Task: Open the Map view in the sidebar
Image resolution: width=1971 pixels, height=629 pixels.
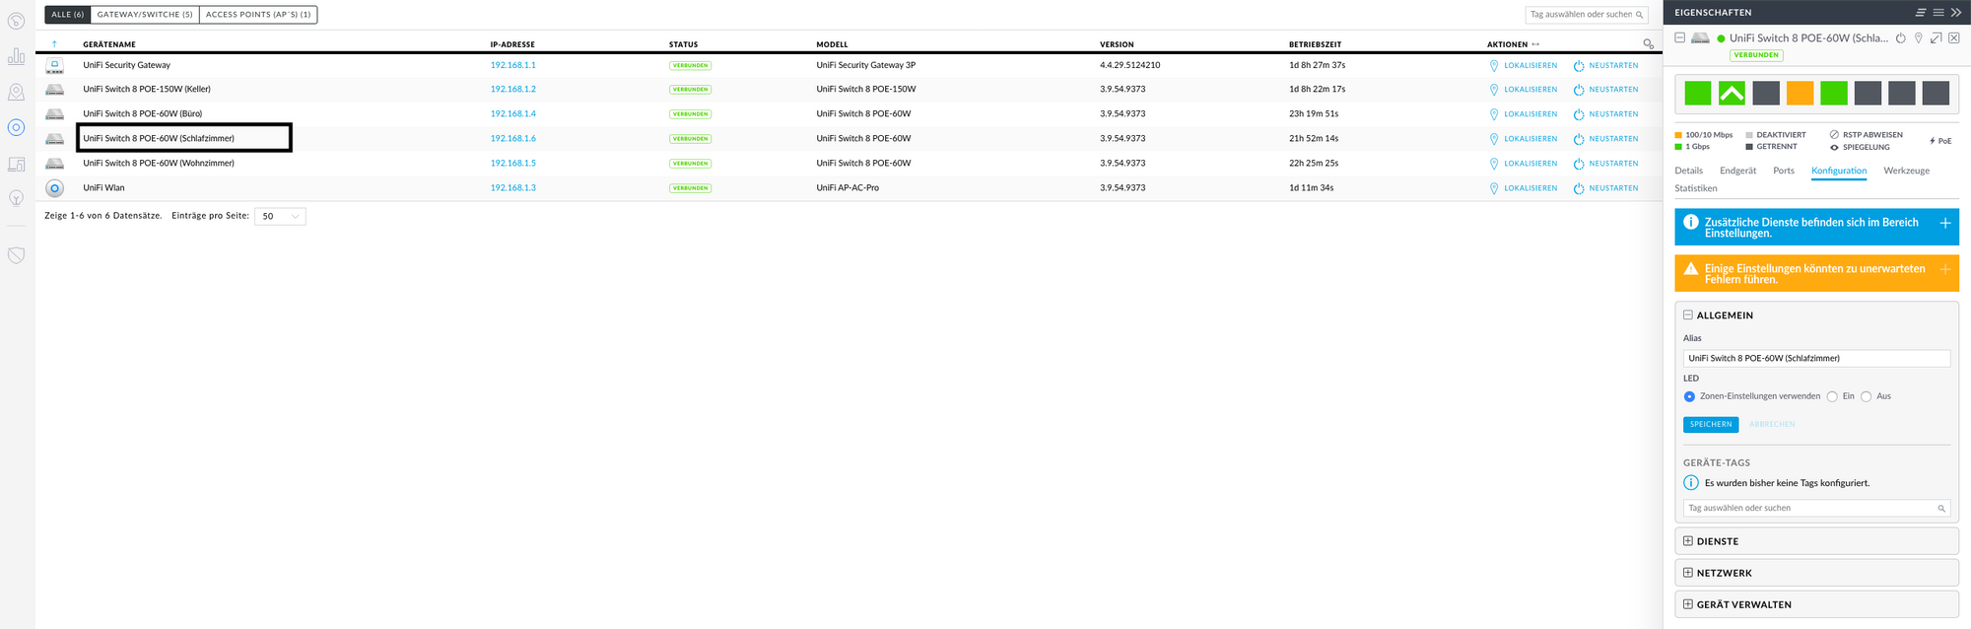Action: pos(16,92)
